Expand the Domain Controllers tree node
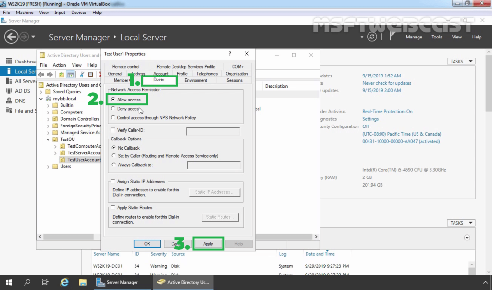Screen dimensions: 492x290 [x=48, y=119]
